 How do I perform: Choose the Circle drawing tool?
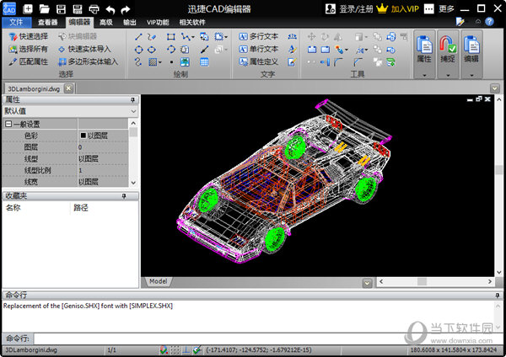coord(138,50)
